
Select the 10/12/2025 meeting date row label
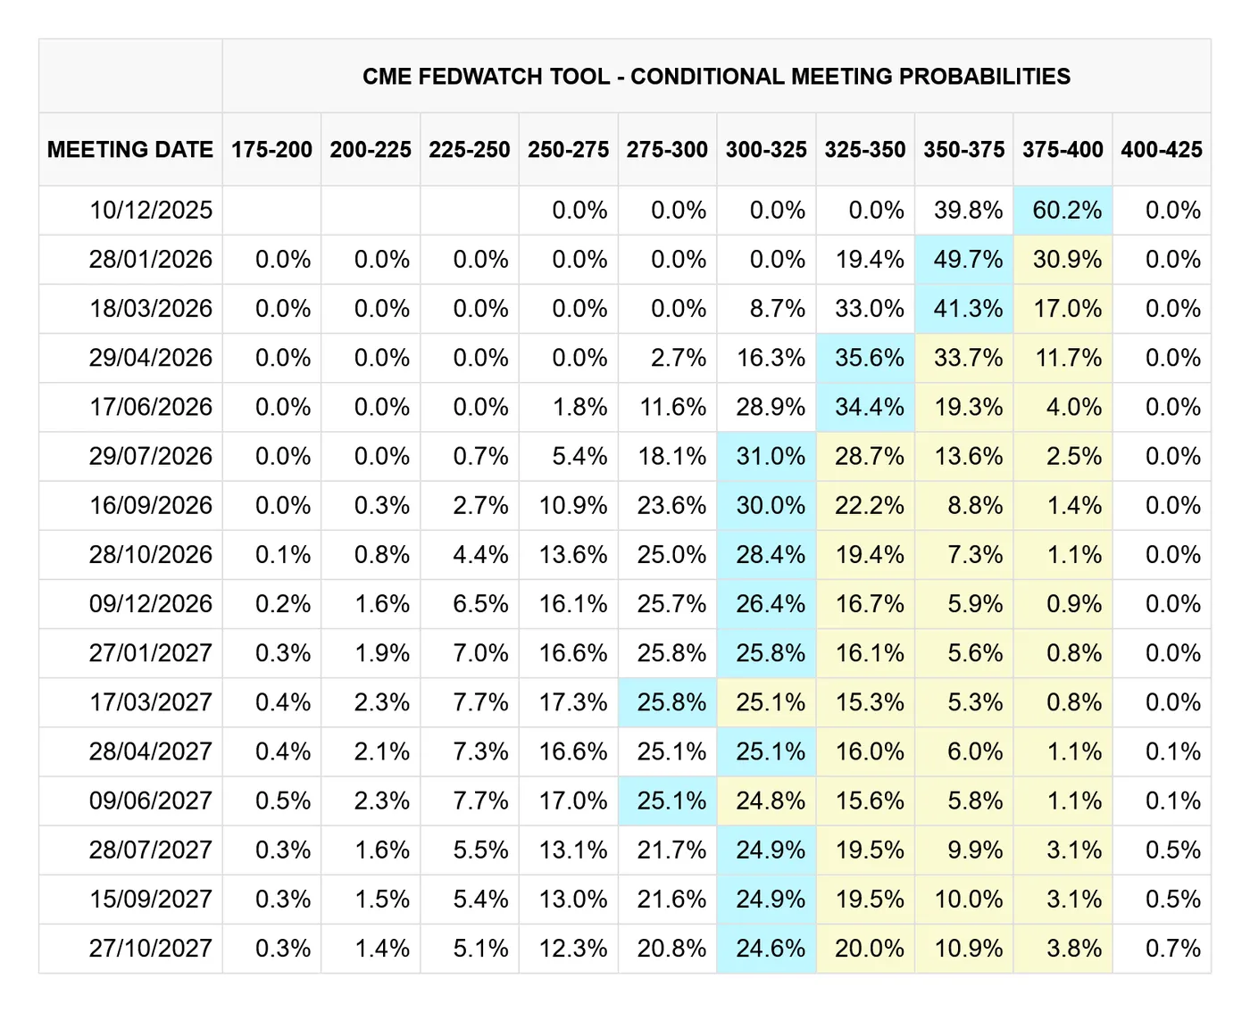(x=150, y=211)
